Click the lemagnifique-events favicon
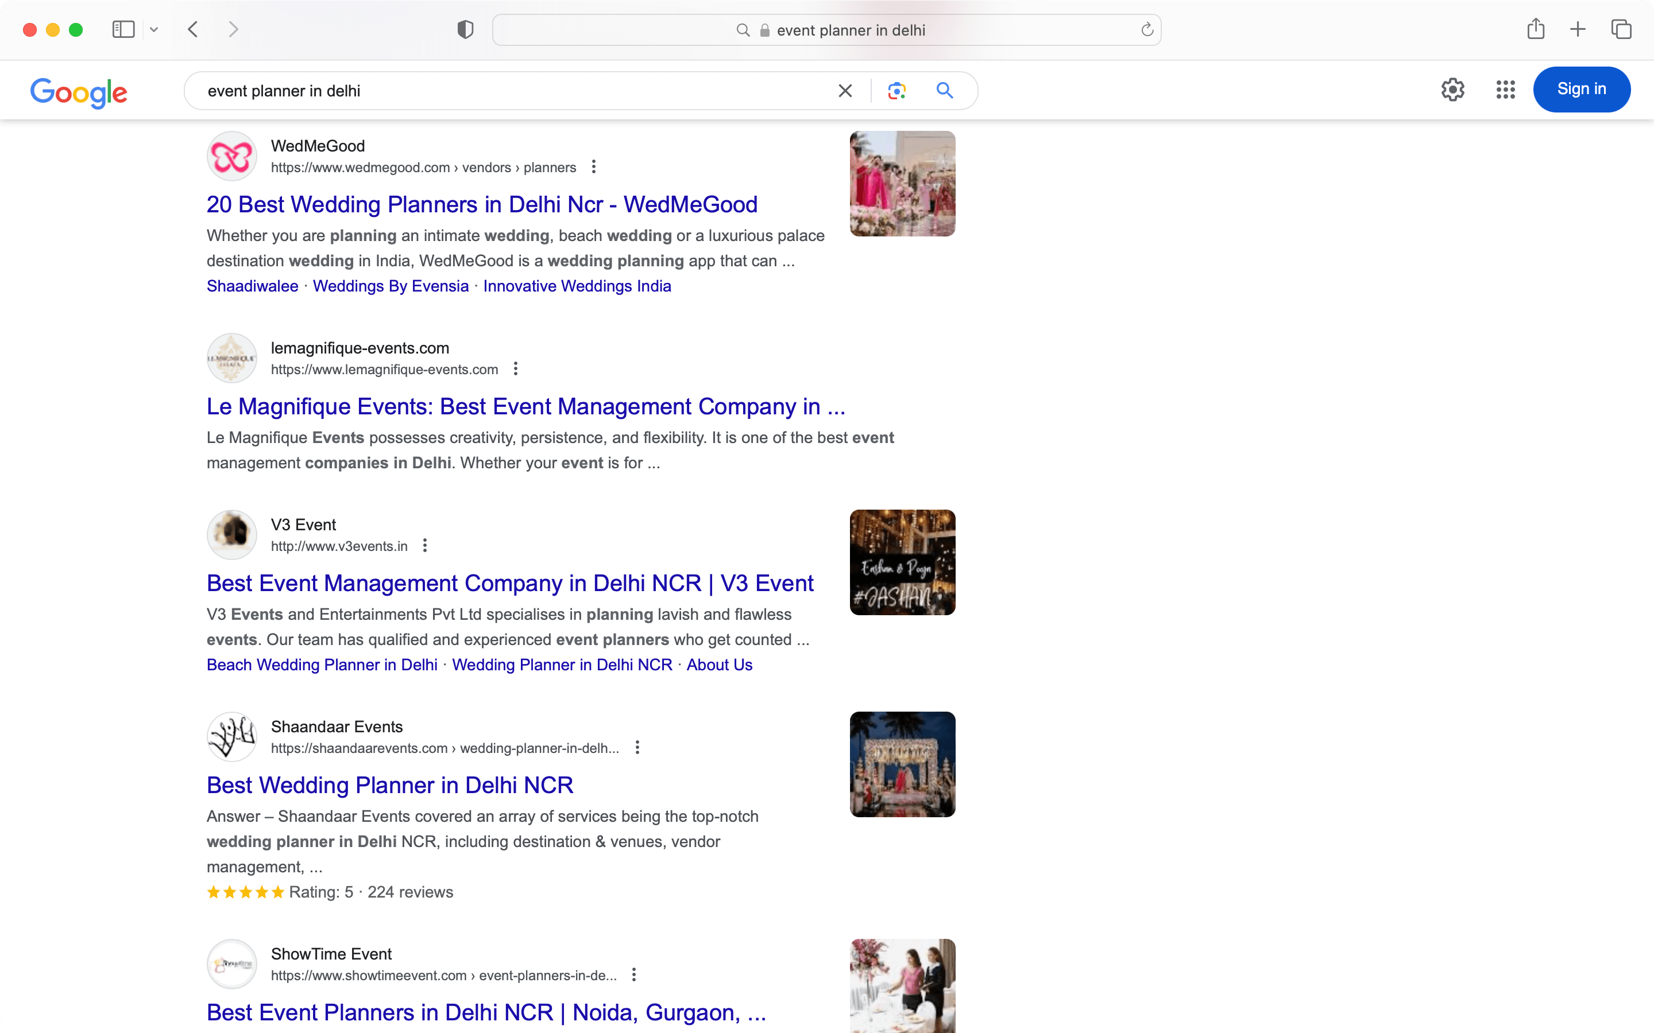 pos(231,358)
